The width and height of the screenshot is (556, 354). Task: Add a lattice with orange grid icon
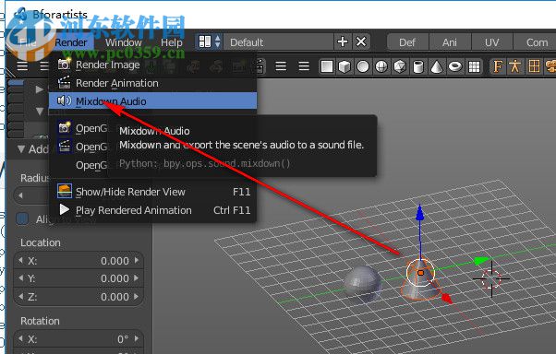point(534,66)
